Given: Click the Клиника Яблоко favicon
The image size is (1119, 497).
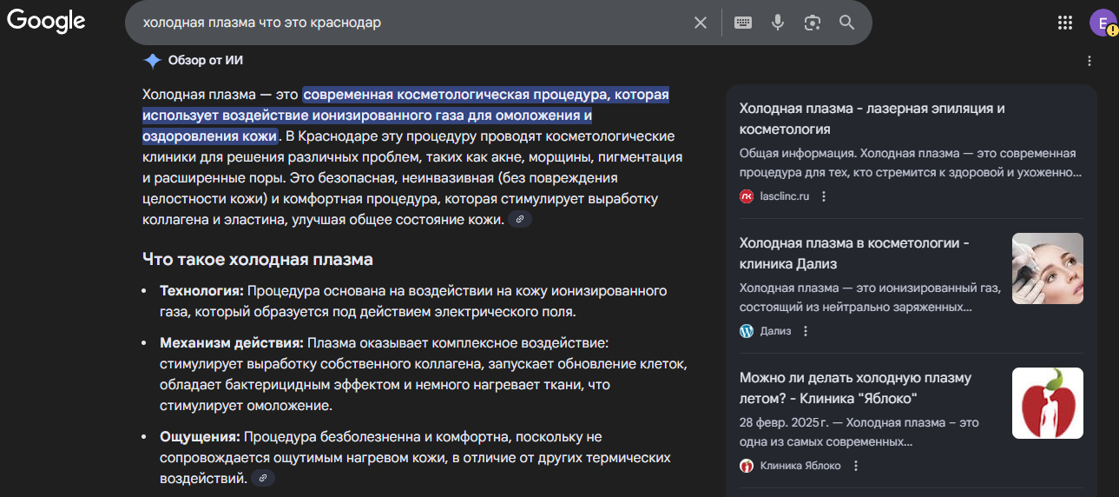Looking at the screenshot, I should pos(747,466).
